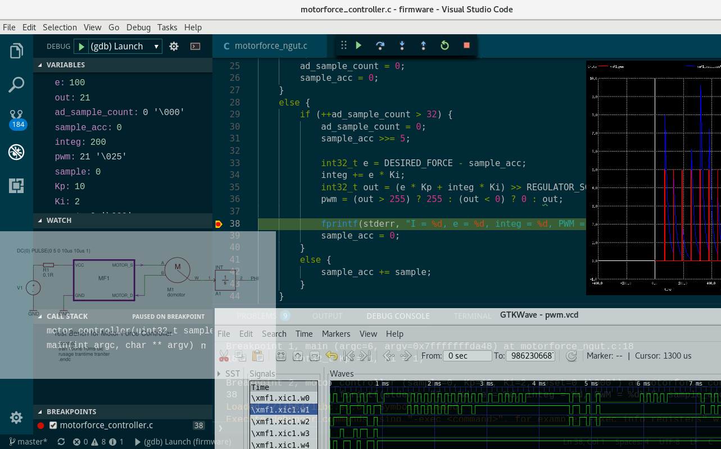Open the (gdb) Launch configuration dropdown
The height and width of the screenshot is (449, 721).
click(x=126, y=47)
